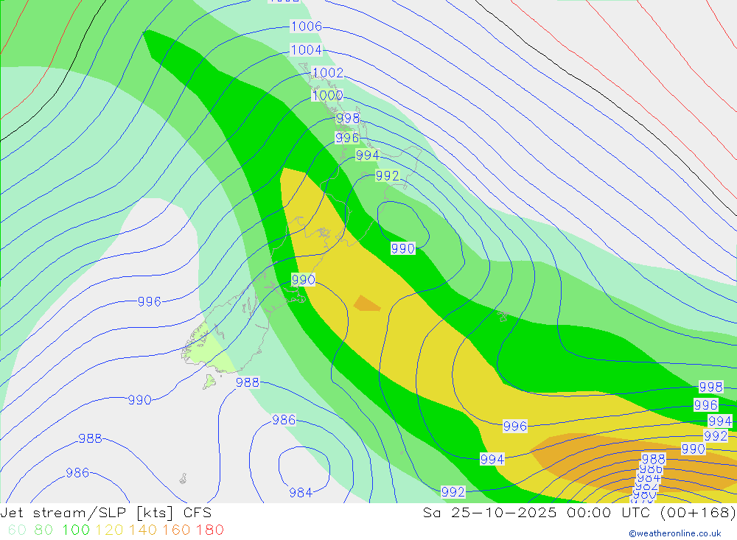Image resolution: width=737 pixels, height=540 pixels.
Task: Select the green 100 kts legend value
Action: (76, 530)
